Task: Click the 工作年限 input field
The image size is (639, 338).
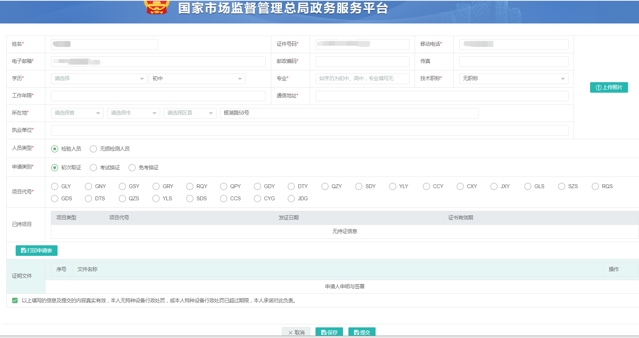Action: click(158, 96)
